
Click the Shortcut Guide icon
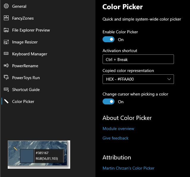click(6, 90)
